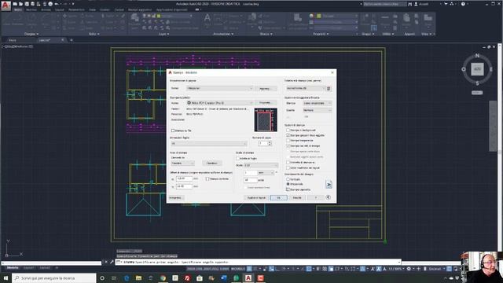
Task: Click the New drawing icon in quick access toolbar
Action: coord(15,4)
